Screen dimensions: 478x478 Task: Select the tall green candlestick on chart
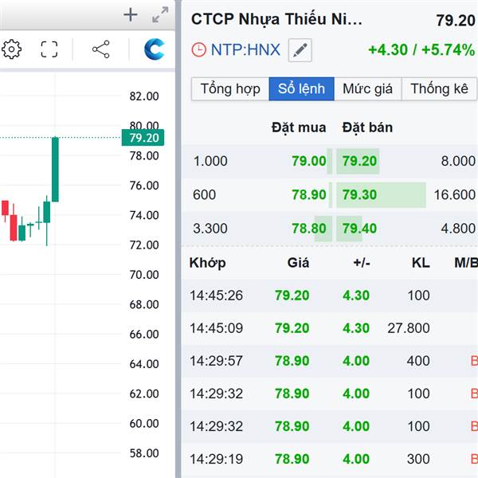pos(55,170)
